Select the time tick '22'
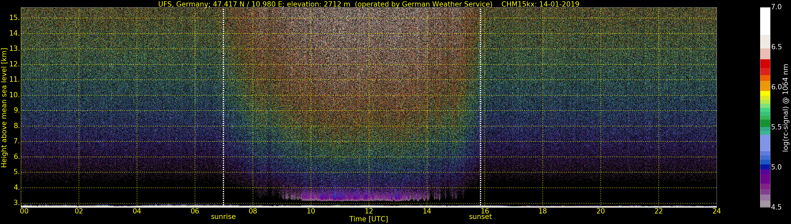The height and width of the screenshot is (224, 791). tap(659, 211)
